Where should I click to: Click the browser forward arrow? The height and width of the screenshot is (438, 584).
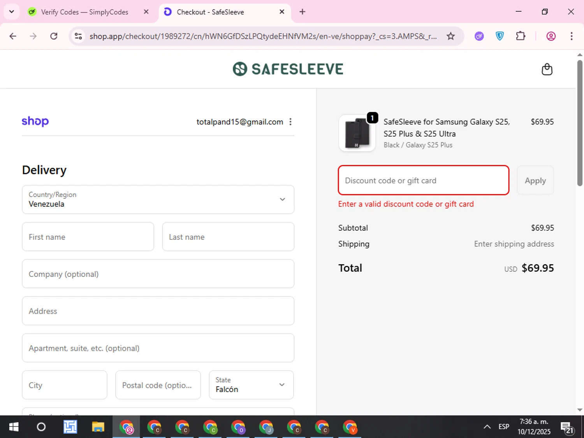pos(33,36)
